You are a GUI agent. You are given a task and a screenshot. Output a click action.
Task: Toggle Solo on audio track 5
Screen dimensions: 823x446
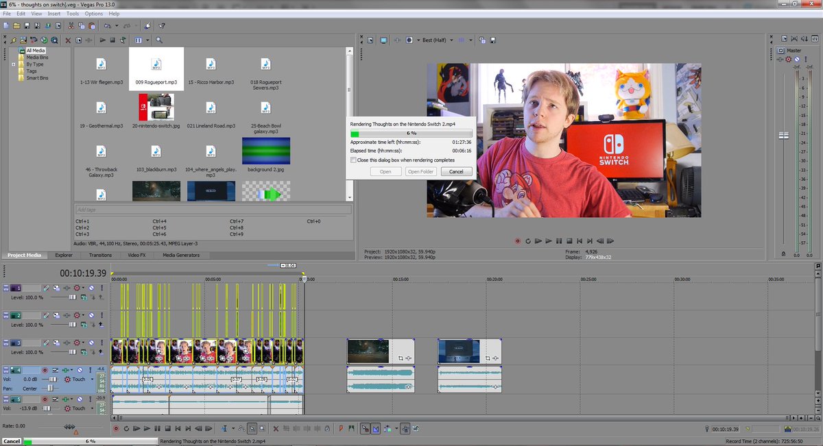(91, 399)
